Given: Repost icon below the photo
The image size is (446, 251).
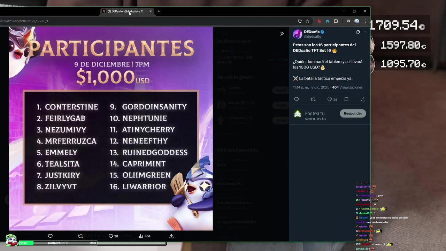Looking at the screenshot, I should pyautogui.click(x=80, y=236).
